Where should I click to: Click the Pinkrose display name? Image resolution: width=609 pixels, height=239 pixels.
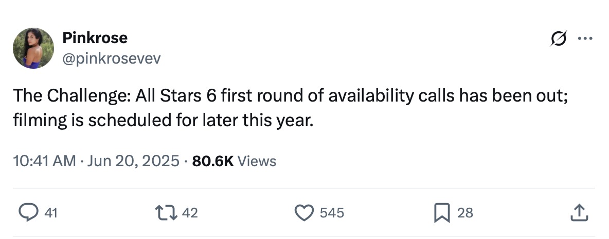95,37
